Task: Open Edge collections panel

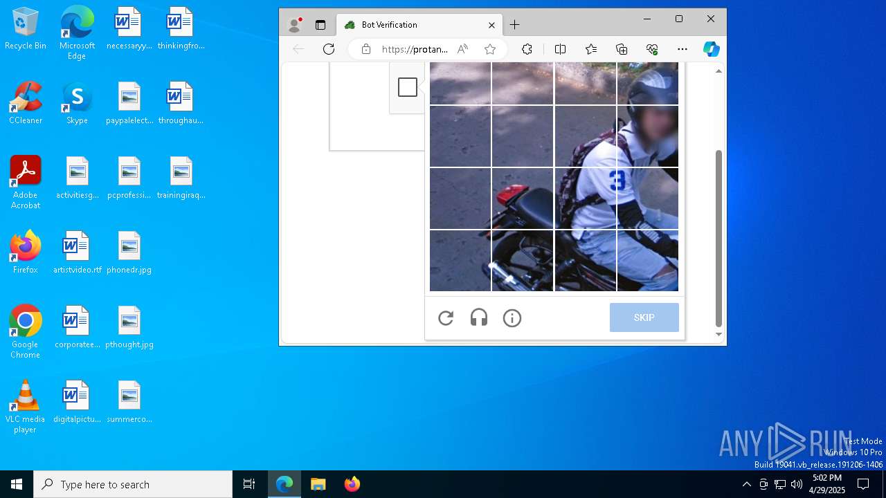Action: [622, 49]
